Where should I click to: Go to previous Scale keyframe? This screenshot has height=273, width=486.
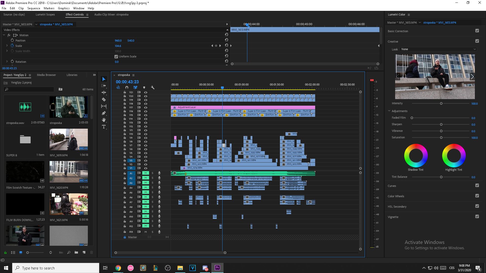(x=212, y=46)
